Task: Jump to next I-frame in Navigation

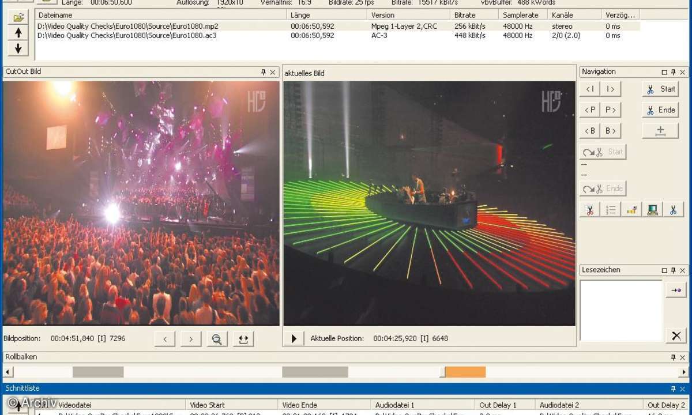Action: click(610, 89)
